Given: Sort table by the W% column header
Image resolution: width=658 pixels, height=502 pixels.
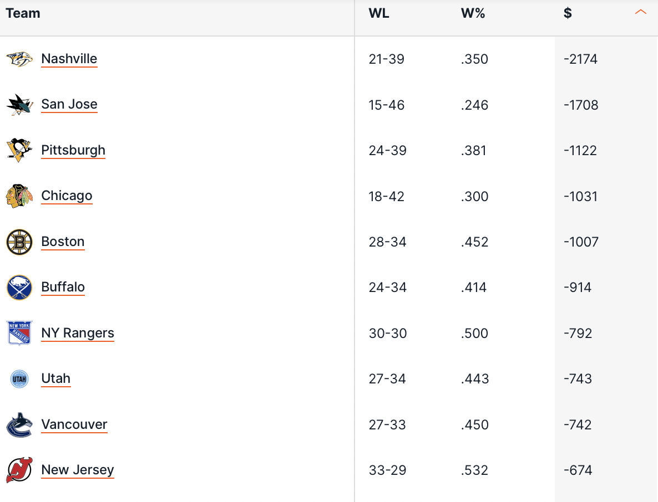Looking at the screenshot, I should click(473, 13).
